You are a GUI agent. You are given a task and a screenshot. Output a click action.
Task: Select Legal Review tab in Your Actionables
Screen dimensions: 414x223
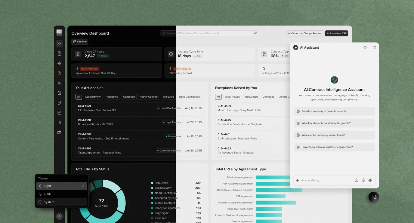point(93,97)
